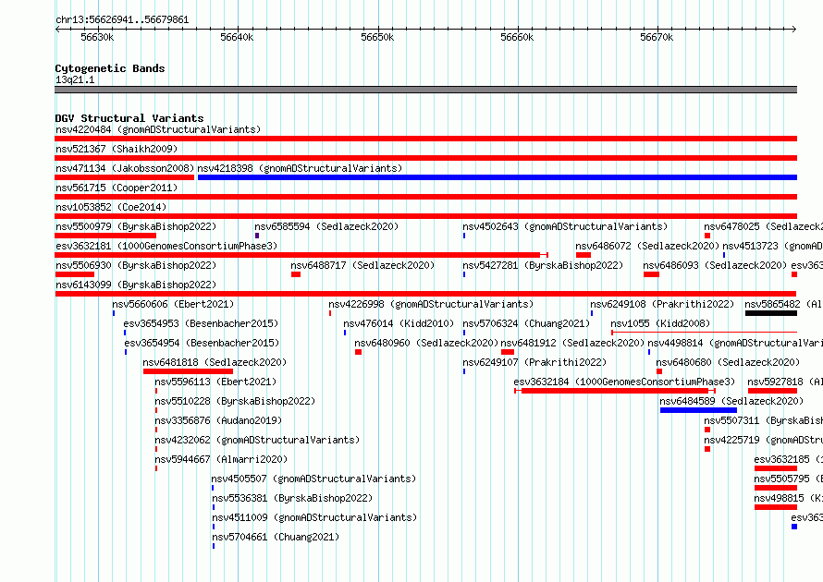This screenshot has height=582, width=823.
Task: Click red bar under nsv5500979
Action: click(x=105, y=236)
